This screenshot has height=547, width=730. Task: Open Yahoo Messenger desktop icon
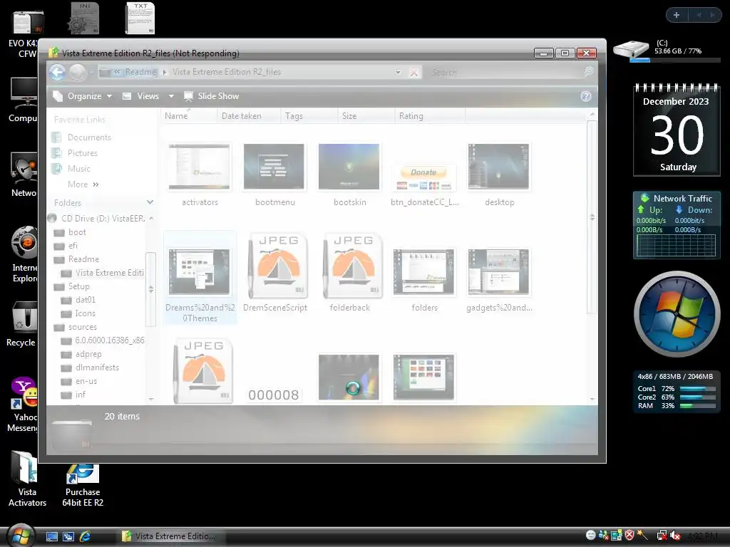22,405
